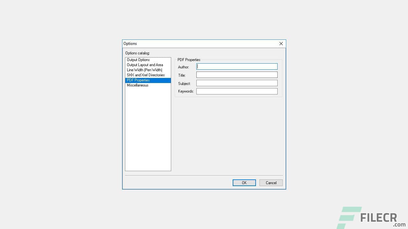Click the Author field label
Image resolution: width=408 pixels, height=229 pixels.
pyautogui.click(x=183, y=67)
